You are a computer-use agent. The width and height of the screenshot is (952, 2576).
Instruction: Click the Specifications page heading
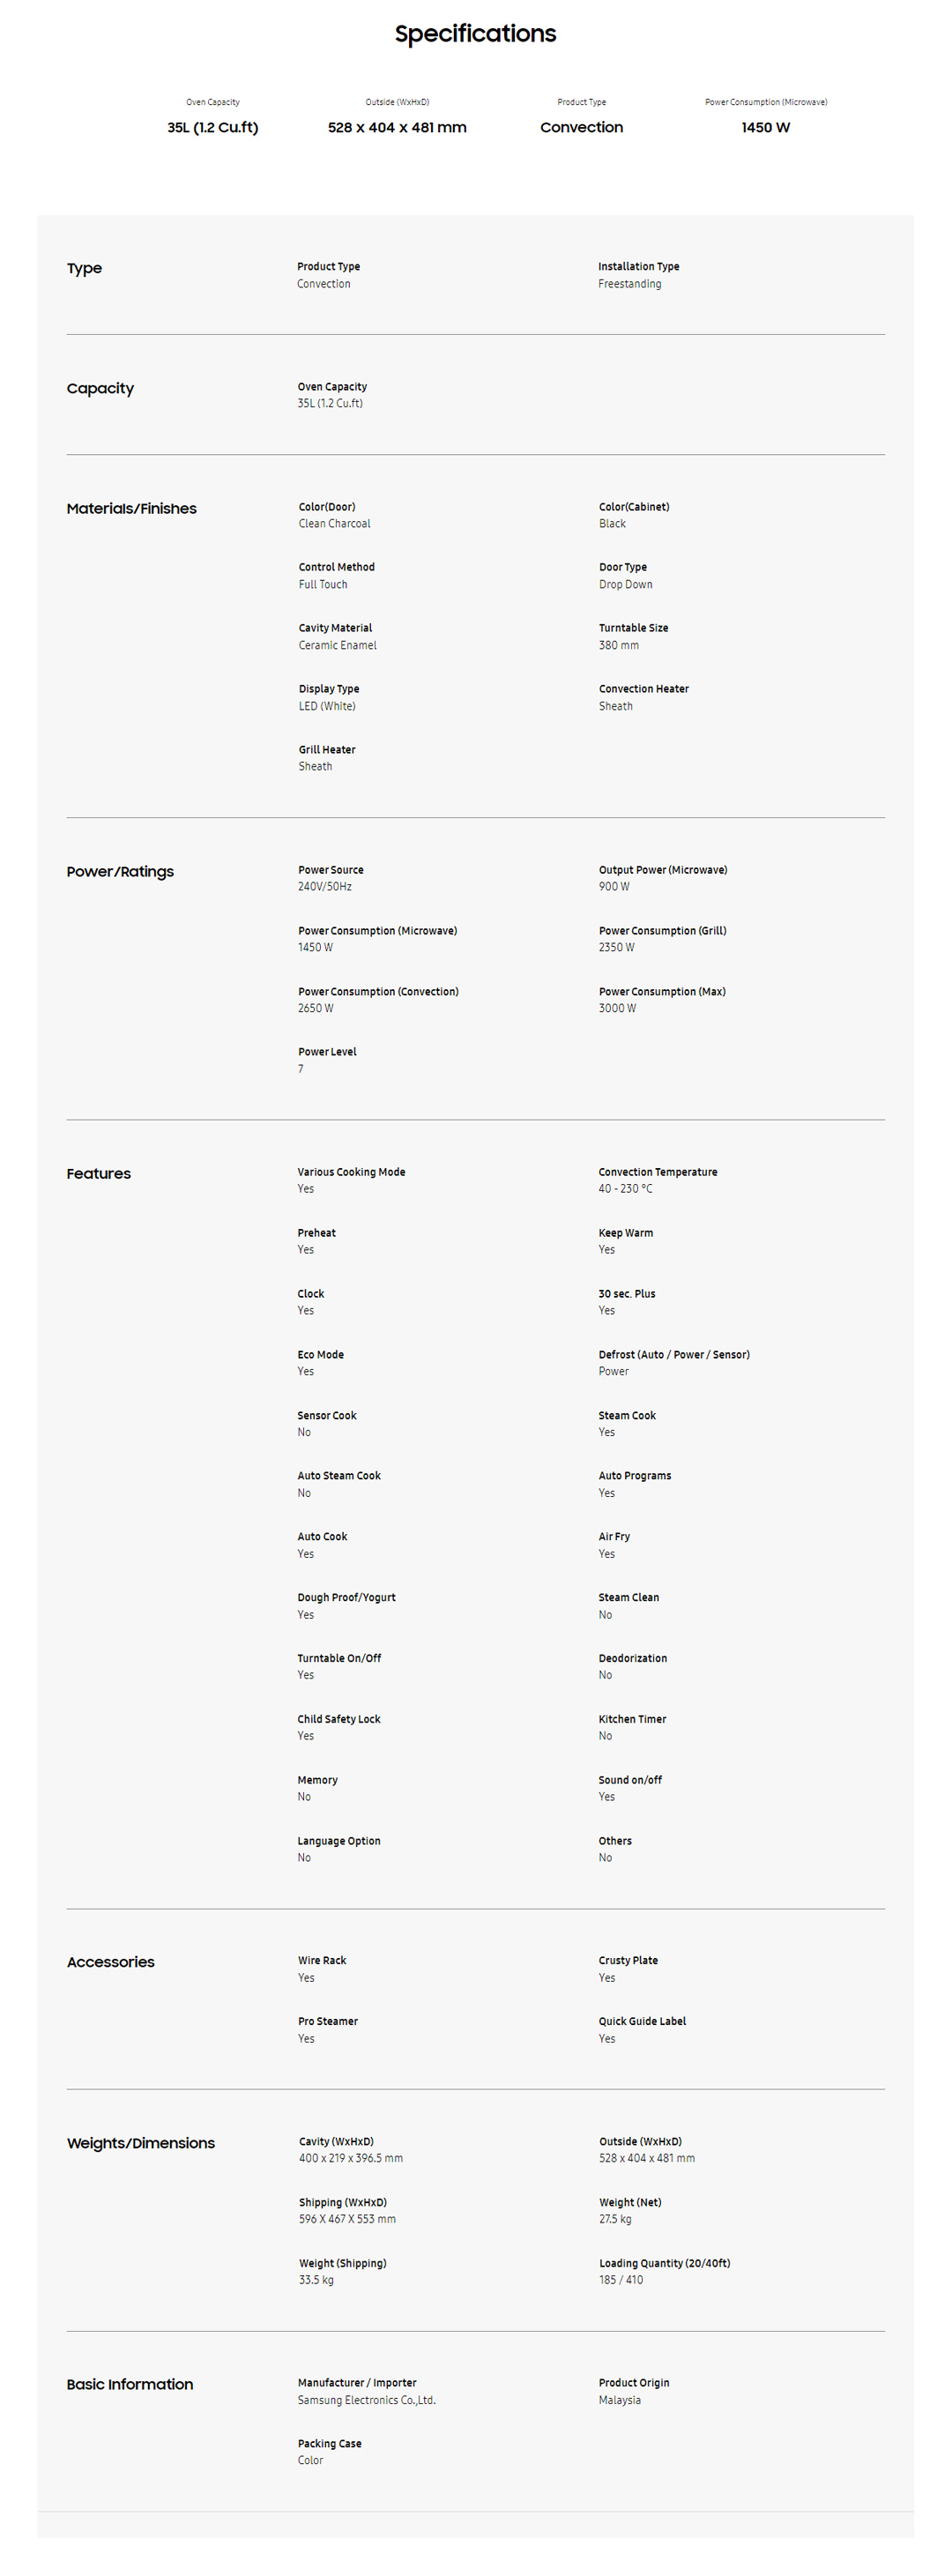(475, 34)
